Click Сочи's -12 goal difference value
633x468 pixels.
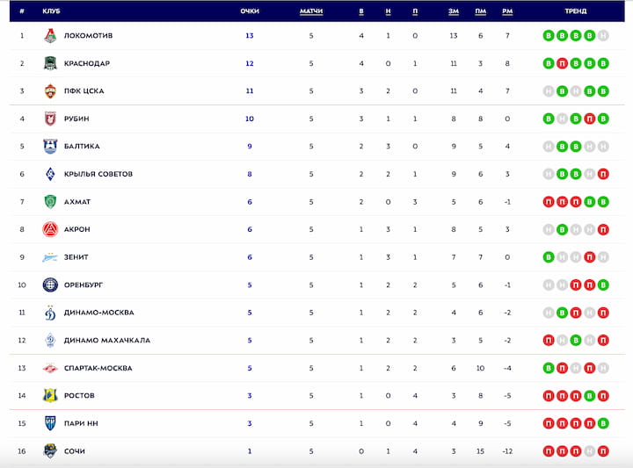tap(507, 451)
